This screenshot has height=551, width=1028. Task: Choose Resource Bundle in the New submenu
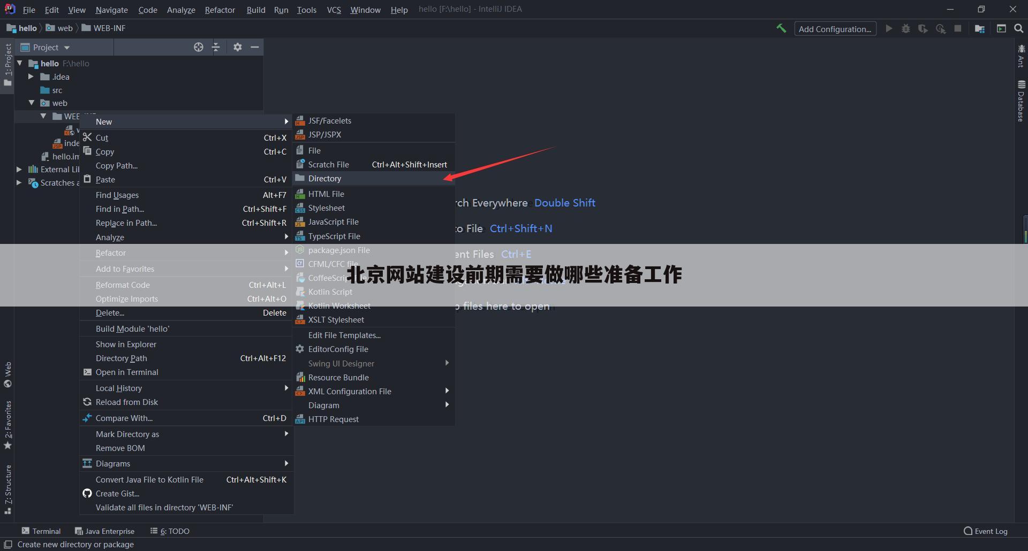374,378
